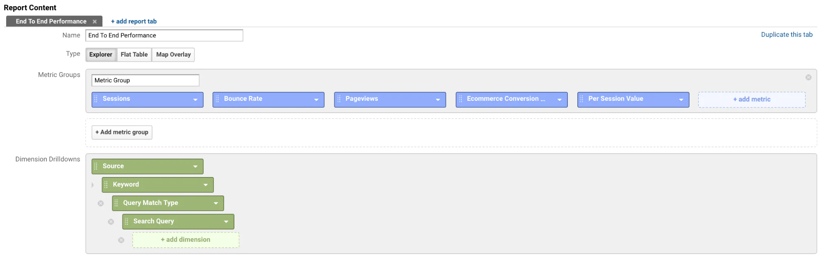Click the report Name input field
The image size is (822, 259).
[x=164, y=36]
